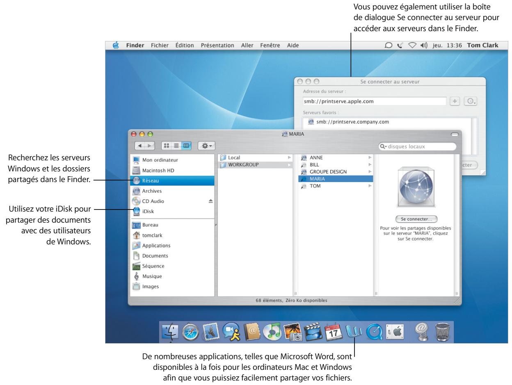512x385 pixels.
Task: Expand the ANNE server arrow
Action: [x=370, y=157]
